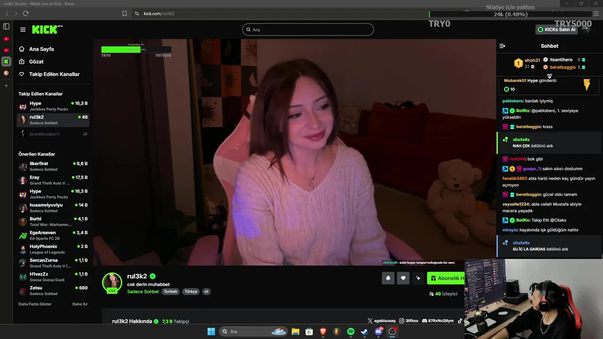This screenshot has height=339, width=603.
Task: Open site settings icon beside URL
Action: 137,14
